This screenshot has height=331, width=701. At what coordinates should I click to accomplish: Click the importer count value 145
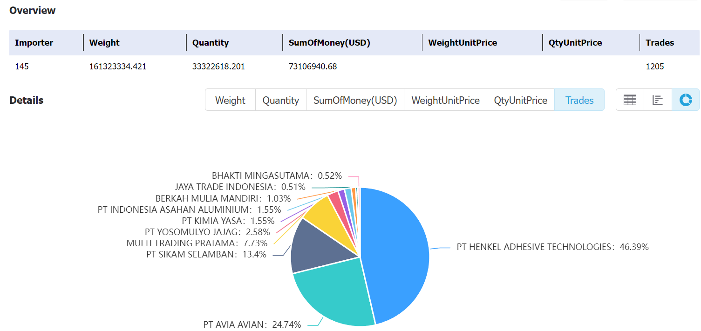22,67
